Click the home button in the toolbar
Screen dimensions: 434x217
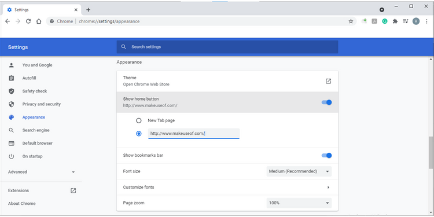pyautogui.click(x=39, y=21)
